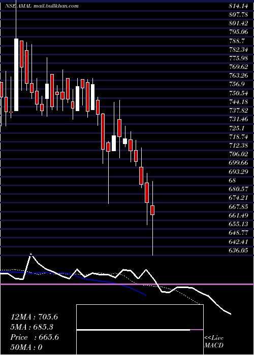
Task: Click the Price : 665.6 readout
Action: (35, 337)
